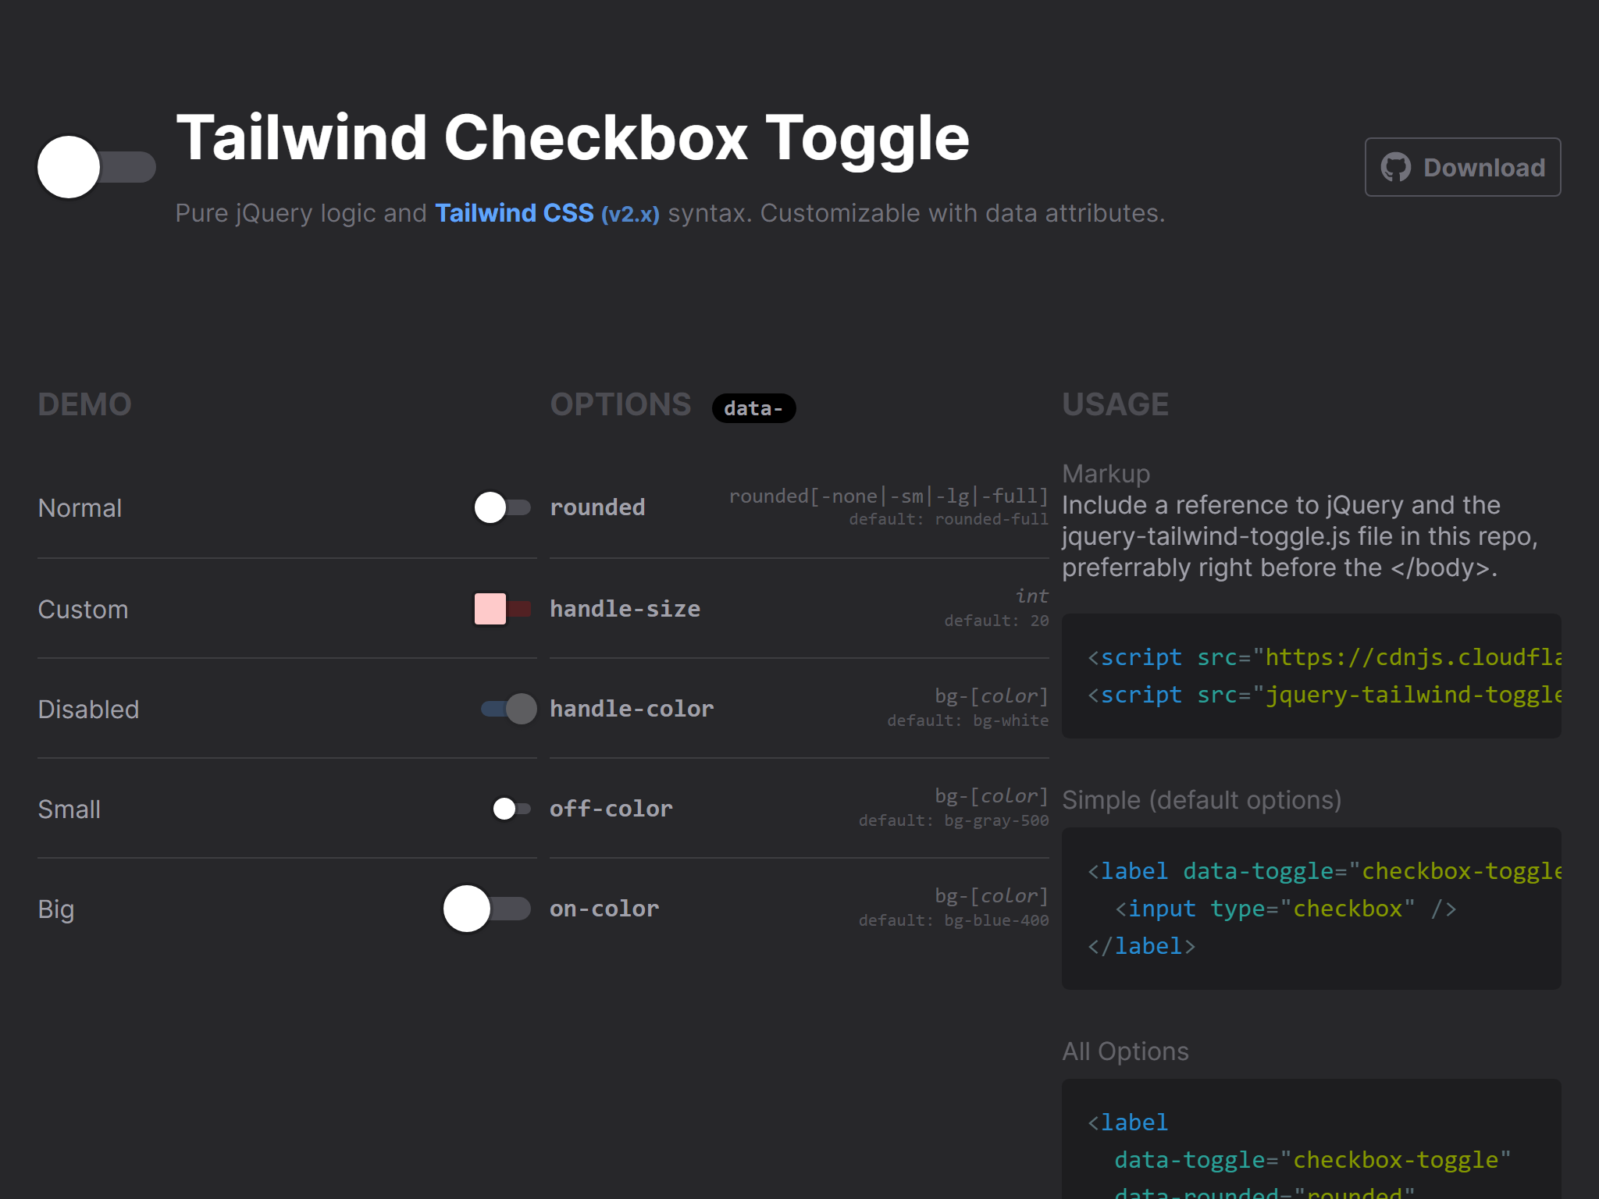This screenshot has height=1199, width=1599.
Task: Click the 'Disabled' demo label
Action: 88,710
